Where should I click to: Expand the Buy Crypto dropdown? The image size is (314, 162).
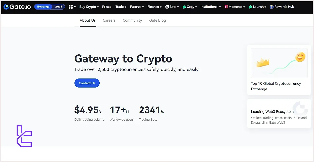89,7
